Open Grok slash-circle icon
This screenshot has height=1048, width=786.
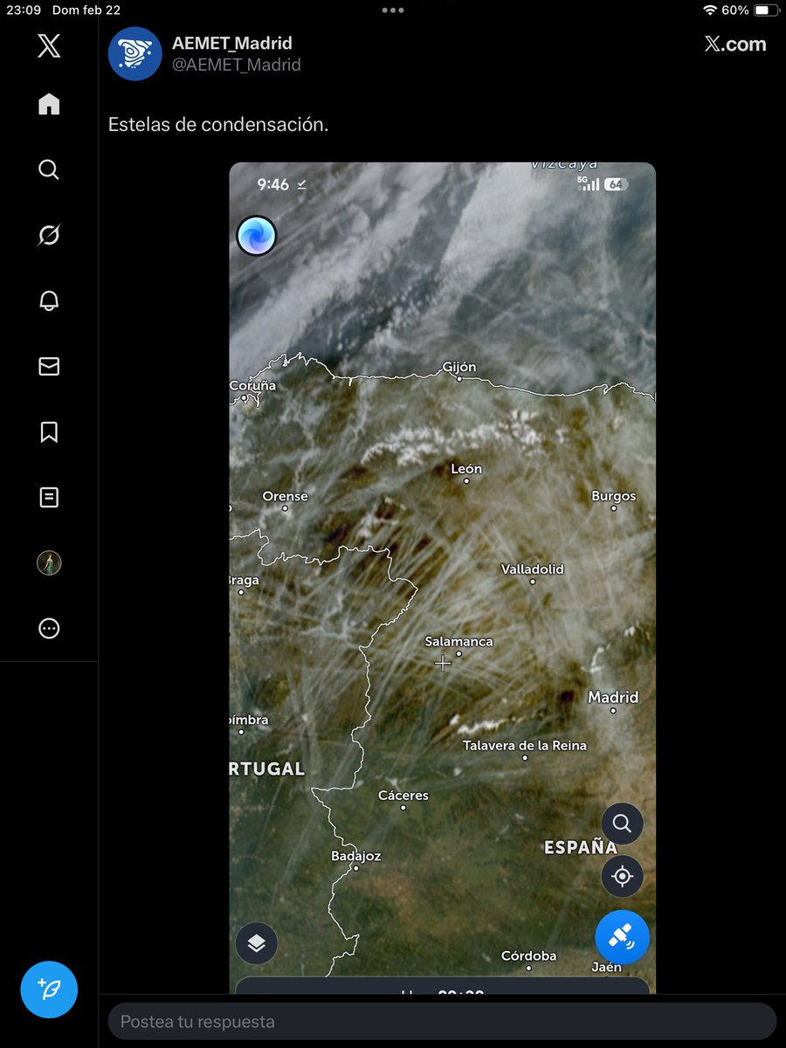(49, 235)
